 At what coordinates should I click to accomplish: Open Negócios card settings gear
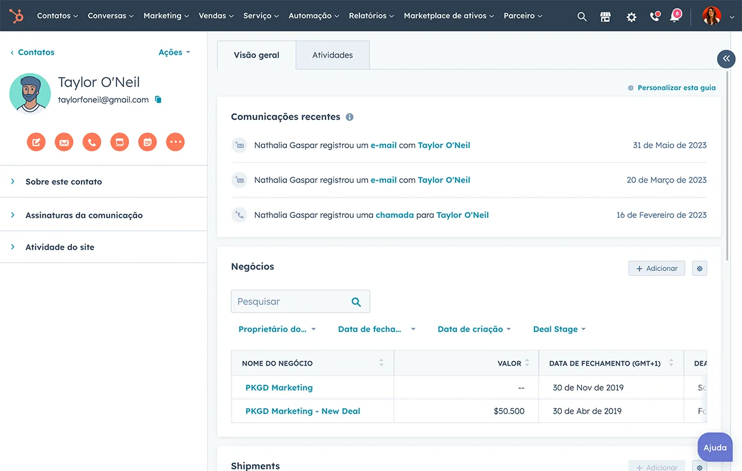[700, 268]
